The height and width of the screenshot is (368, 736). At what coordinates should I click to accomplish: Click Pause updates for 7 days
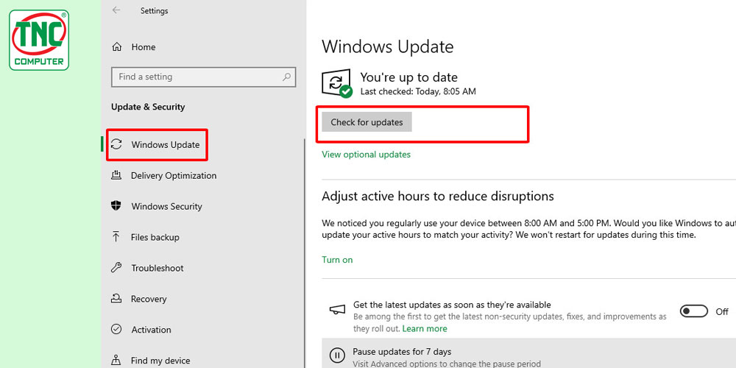[402, 352]
